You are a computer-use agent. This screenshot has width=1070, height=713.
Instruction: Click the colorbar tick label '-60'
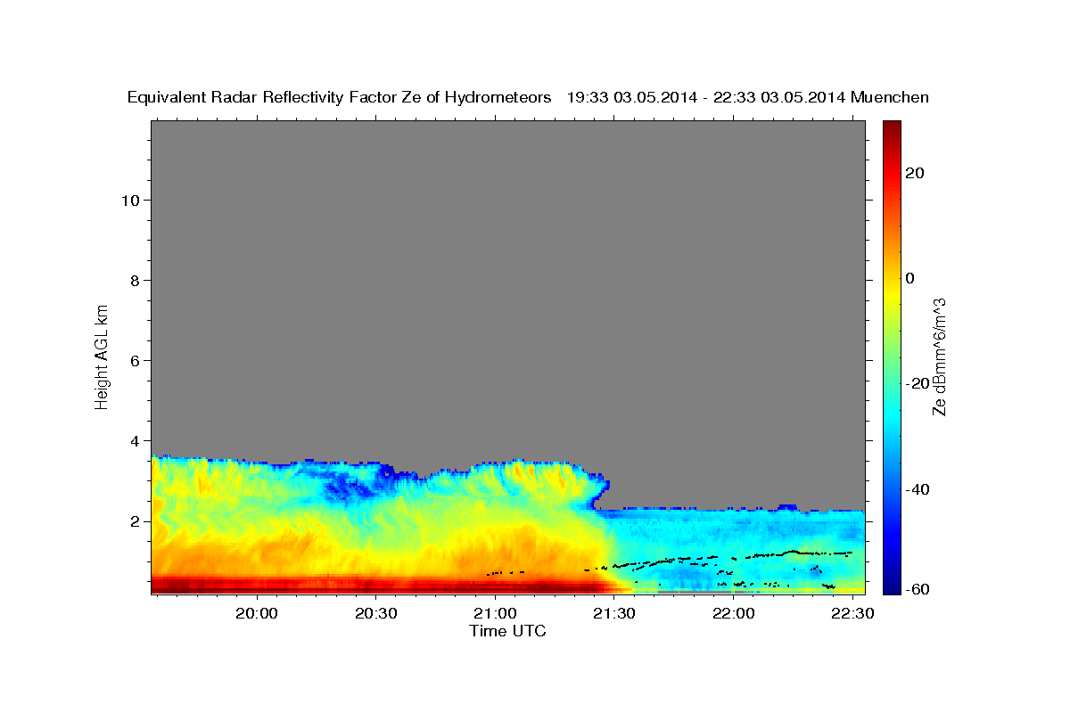(917, 589)
